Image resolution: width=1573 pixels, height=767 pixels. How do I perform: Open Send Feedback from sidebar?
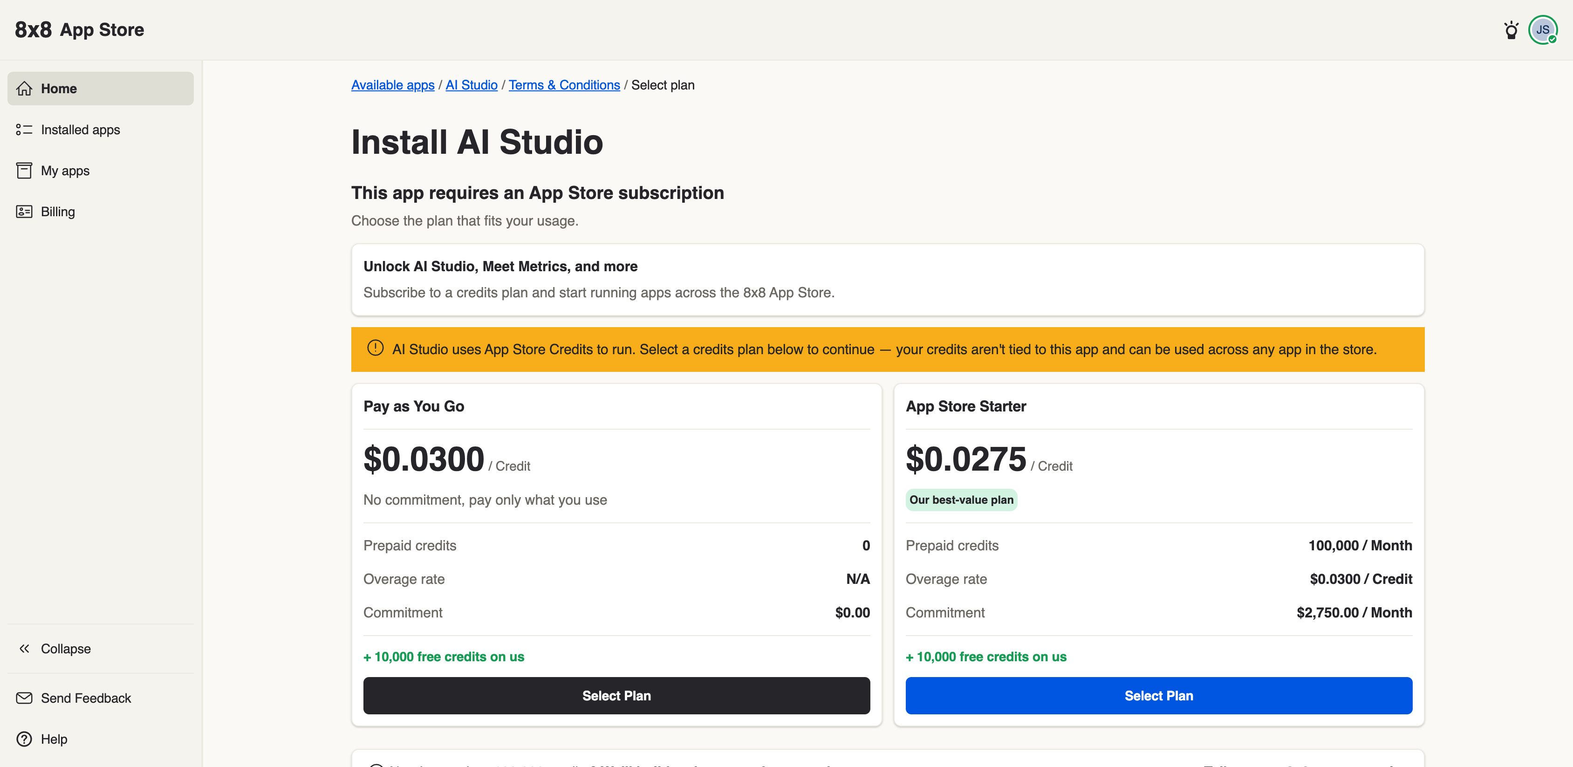point(101,698)
